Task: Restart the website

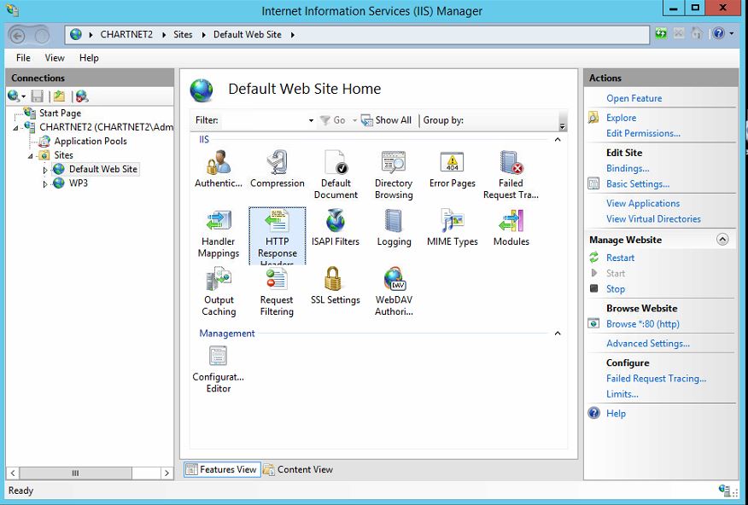Action: pos(620,258)
